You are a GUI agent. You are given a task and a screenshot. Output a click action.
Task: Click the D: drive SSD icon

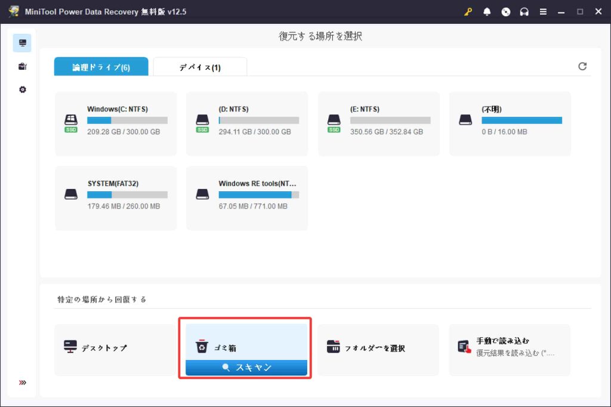(202, 123)
